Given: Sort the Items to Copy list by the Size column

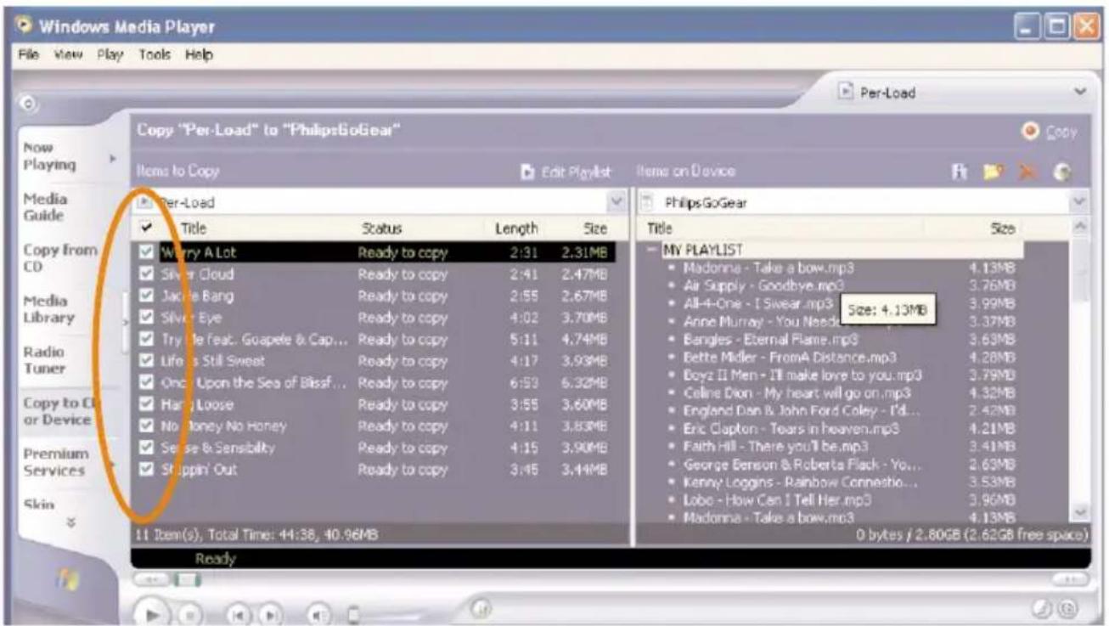Looking at the screenshot, I should [588, 228].
